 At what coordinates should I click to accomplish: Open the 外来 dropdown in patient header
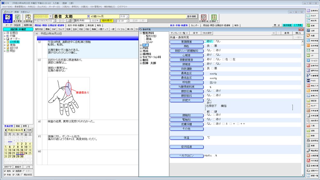click(128, 17)
